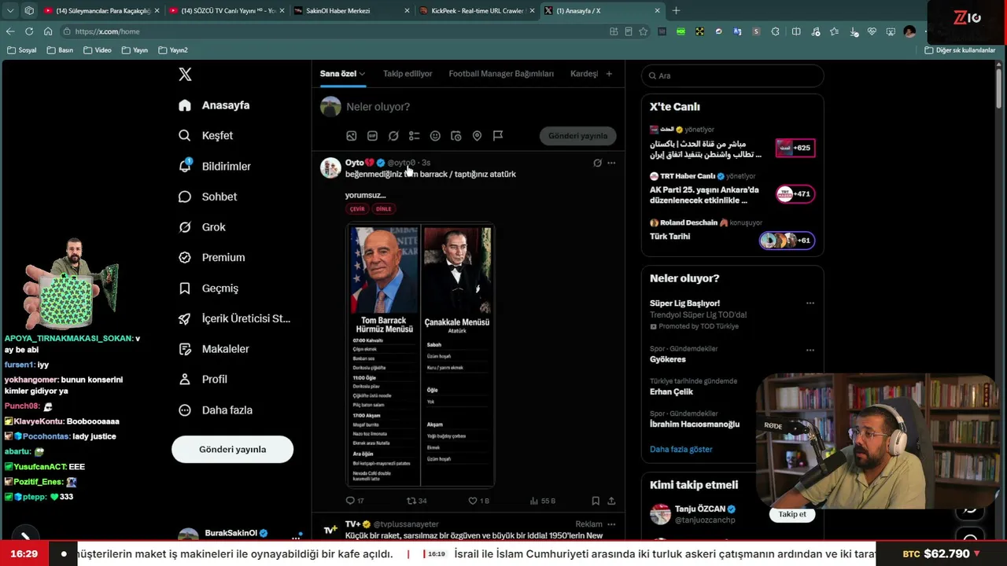Switch to Takip ediliyor tab

tap(408, 74)
